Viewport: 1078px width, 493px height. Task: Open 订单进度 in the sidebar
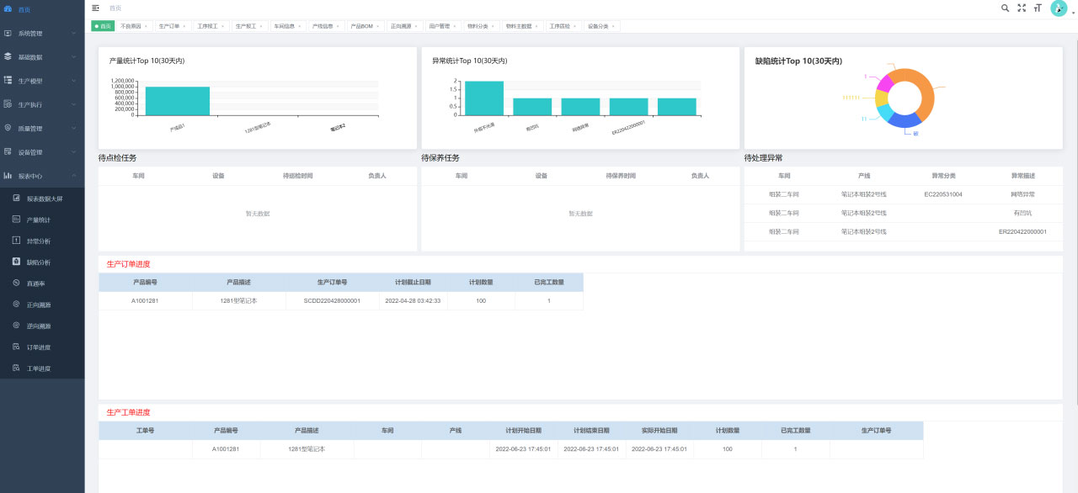(39, 347)
